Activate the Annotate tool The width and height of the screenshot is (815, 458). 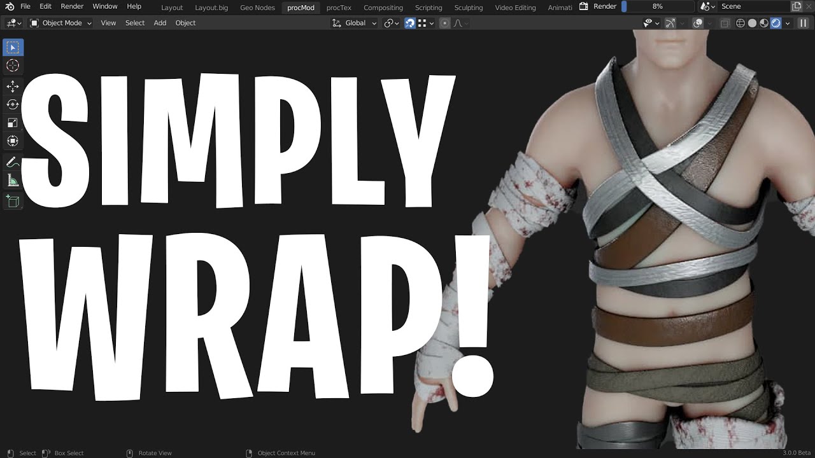(13, 162)
